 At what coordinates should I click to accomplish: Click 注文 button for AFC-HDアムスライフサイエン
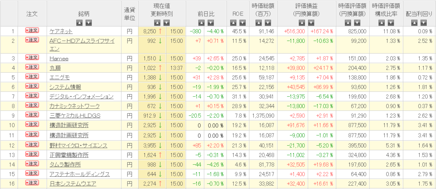(x=32, y=40)
